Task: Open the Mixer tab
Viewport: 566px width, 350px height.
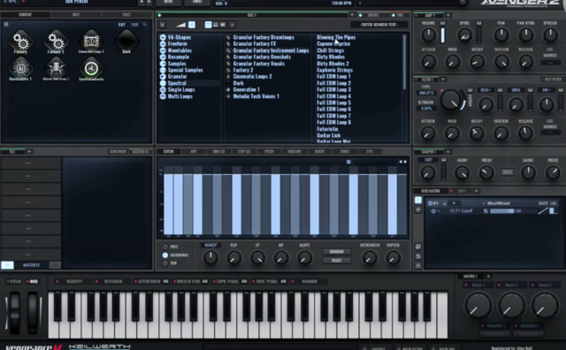Action: tap(319, 151)
